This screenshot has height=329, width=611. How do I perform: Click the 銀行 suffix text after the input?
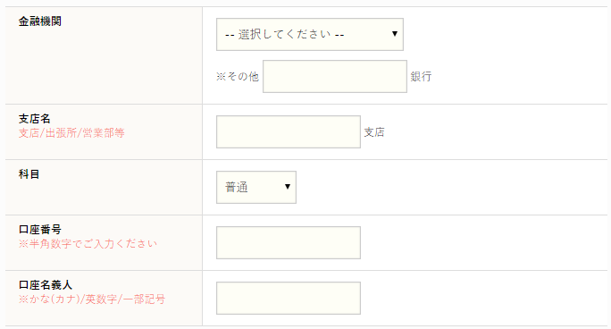pos(421,76)
